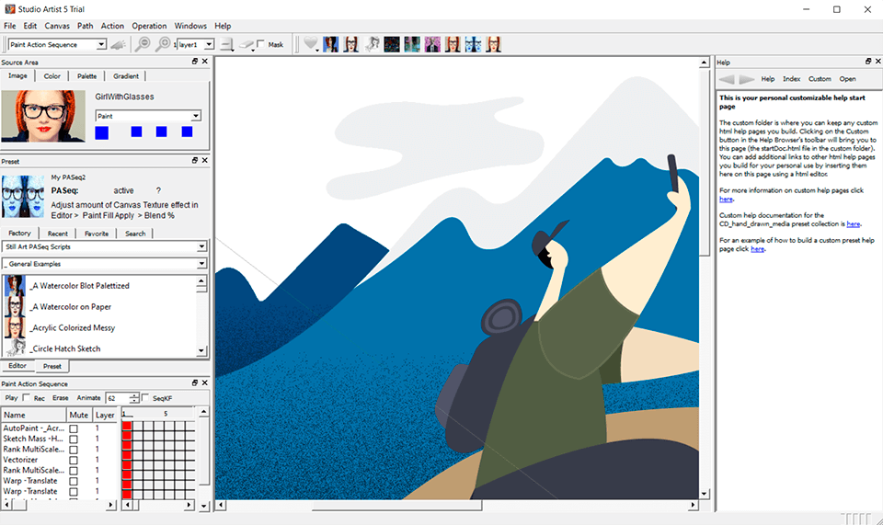
Task: Click the Erase button
Action: pyautogui.click(x=61, y=398)
